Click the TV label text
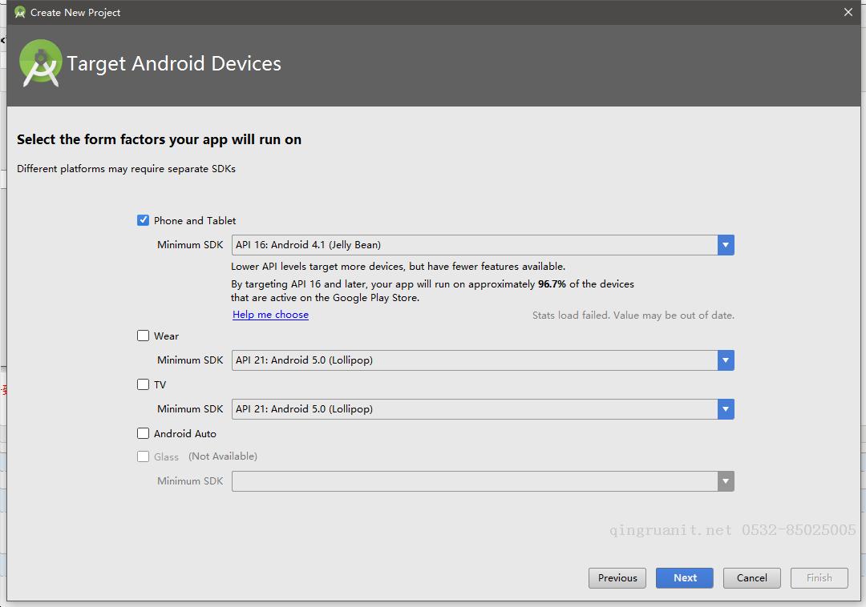This screenshot has width=866, height=607. pyautogui.click(x=160, y=385)
